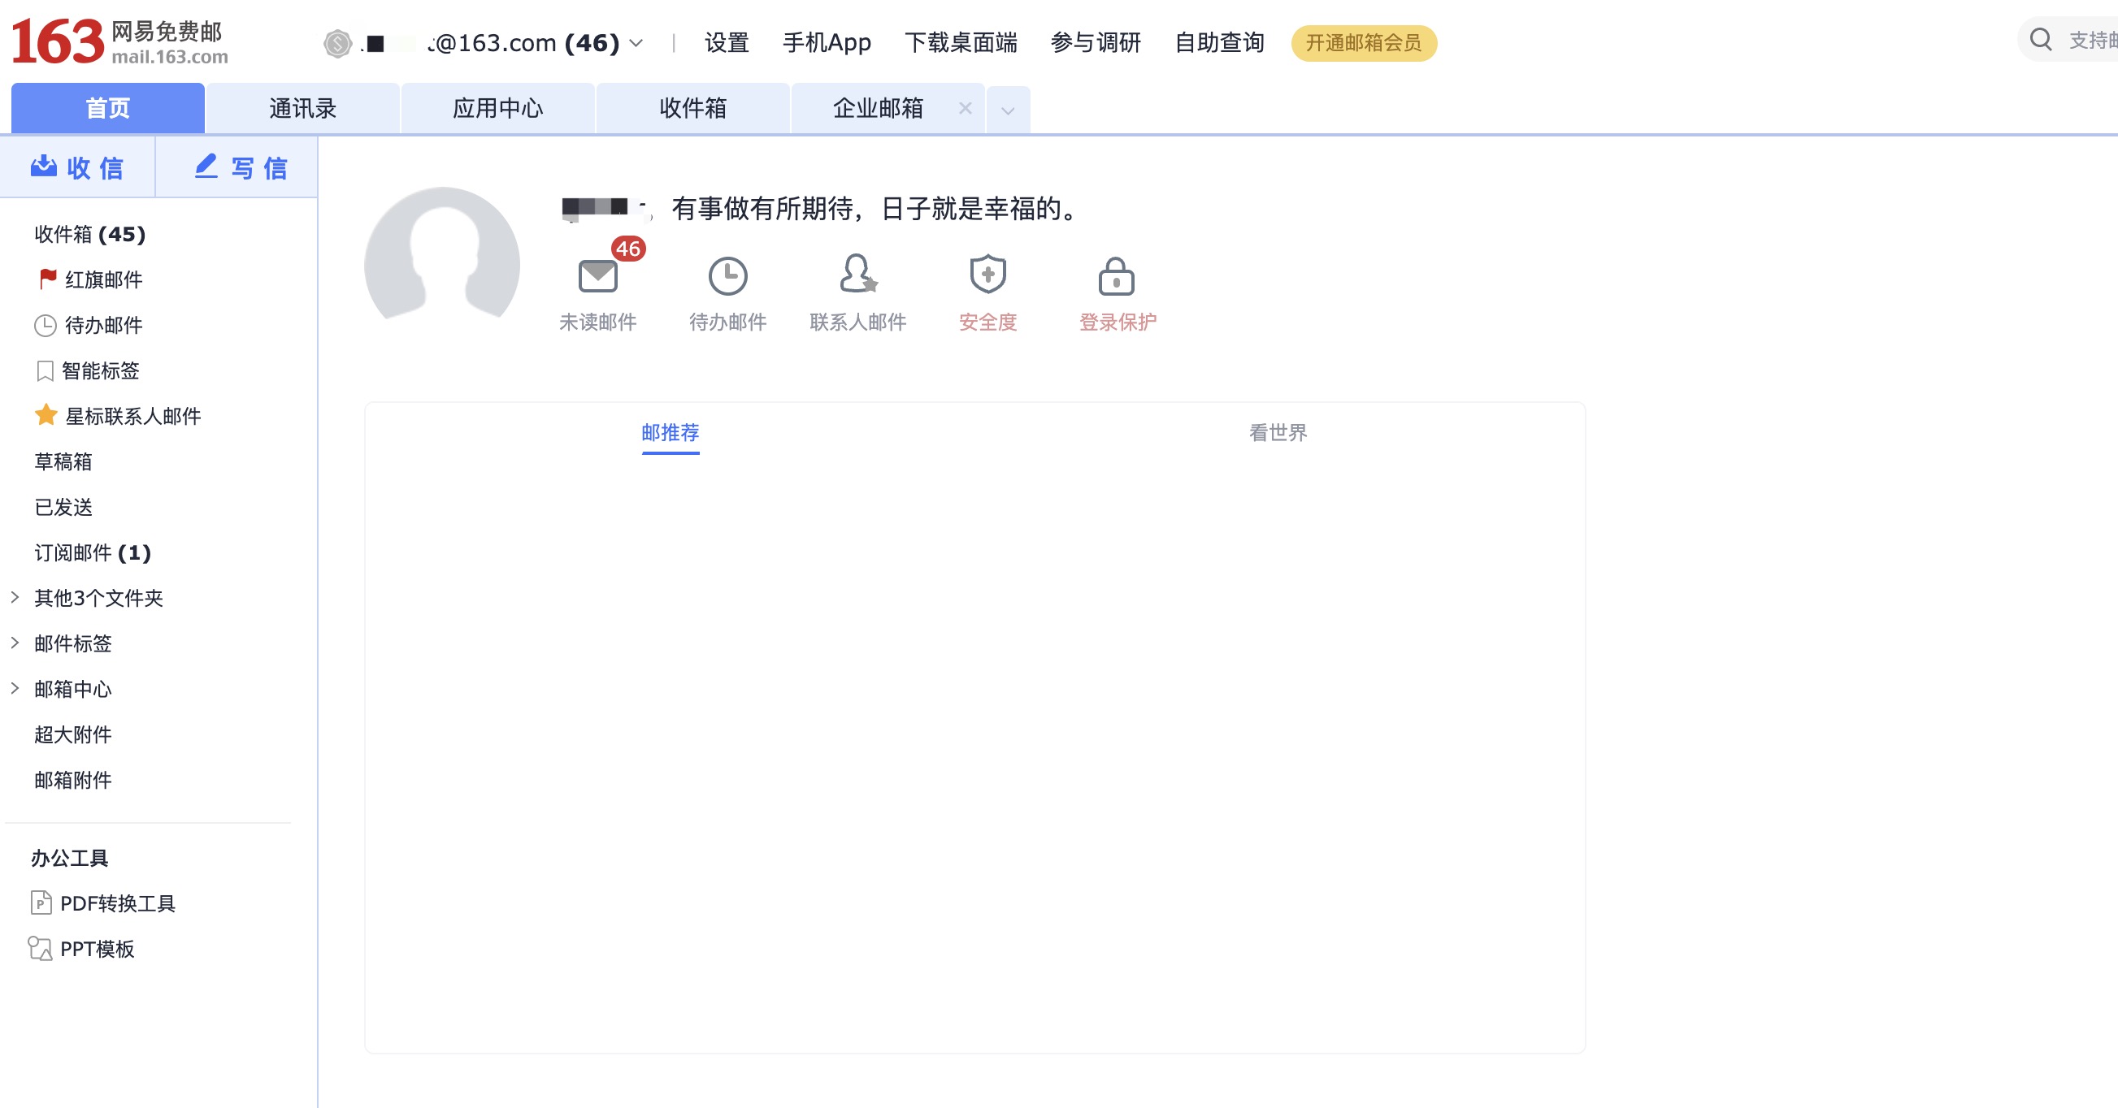The height and width of the screenshot is (1108, 2118).
Task: Switch to 收件箱 tab
Action: [x=692, y=108]
